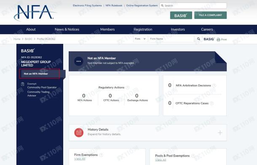Click Regulatory Actions help icon
This screenshot has width=257, height=165.
point(128,88)
